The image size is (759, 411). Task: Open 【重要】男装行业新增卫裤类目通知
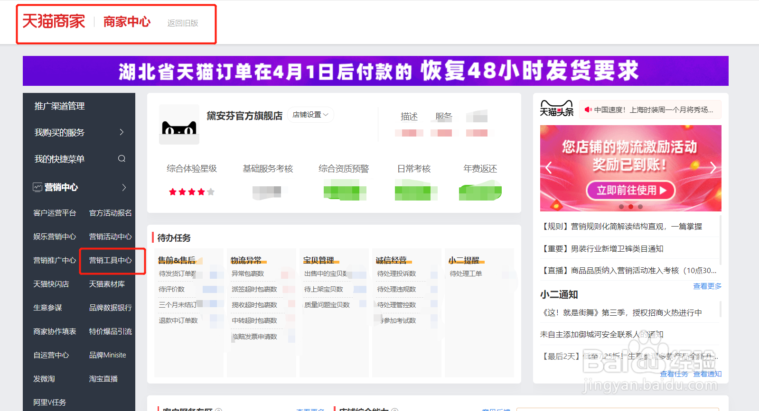pyautogui.click(x=602, y=248)
